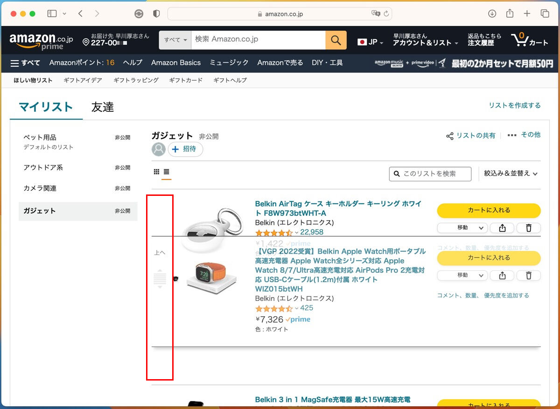Expand the 絞込み＆並替え filter dropdown
Viewport: 560px width, 409px height.
point(511,173)
